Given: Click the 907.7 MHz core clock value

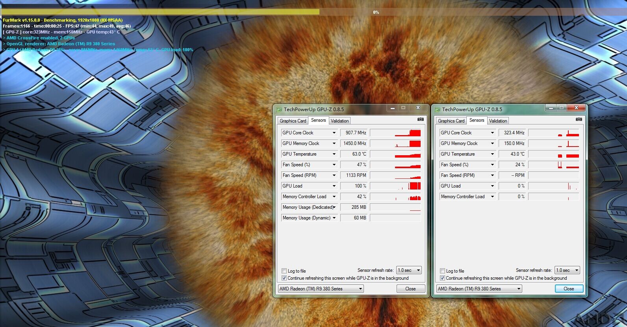Looking at the screenshot, I should [354, 133].
